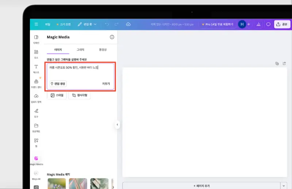Switch to the 동영상 tab
This screenshot has width=292, height=189.
click(x=103, y=50)
